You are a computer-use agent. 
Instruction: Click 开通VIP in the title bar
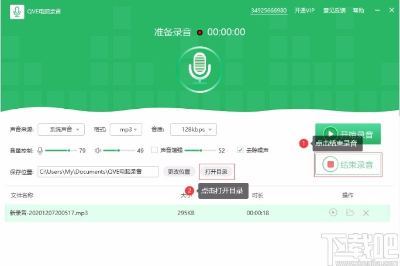[305, 11]
